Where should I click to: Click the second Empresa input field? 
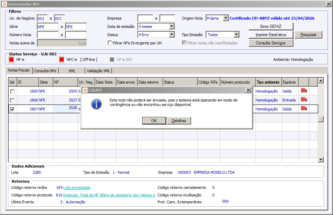pos(167,18)
